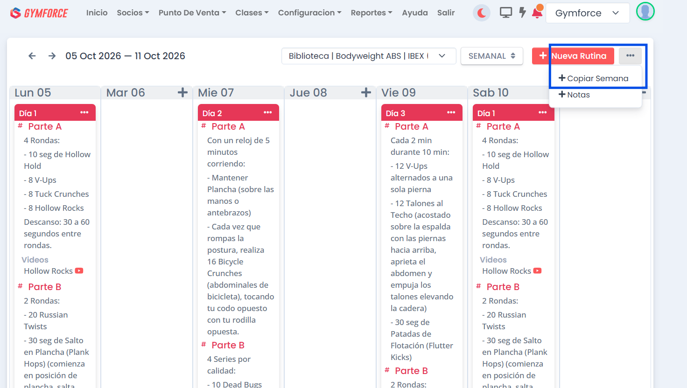The height and width of the screenshot is (388, 687).
Task: Click Parte B heading in Lun 05
Action: point(45,287)
